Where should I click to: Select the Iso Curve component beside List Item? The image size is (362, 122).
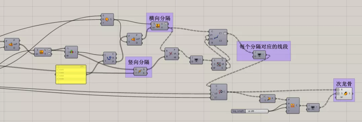43,52
